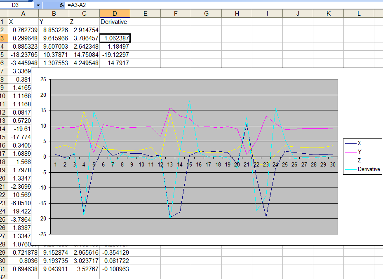Select column header L
The image size is (383, 279).
[358, 14]
